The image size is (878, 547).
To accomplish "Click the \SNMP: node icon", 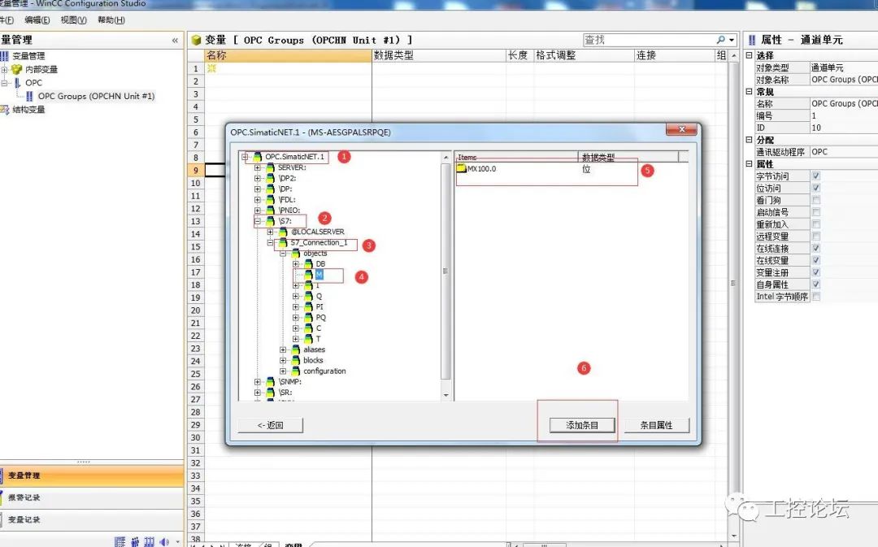I will point(271,382).
